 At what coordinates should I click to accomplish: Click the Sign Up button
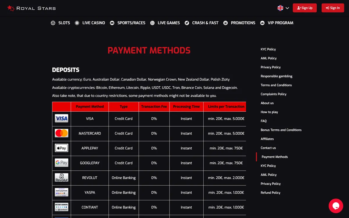[x=305, y=8]
